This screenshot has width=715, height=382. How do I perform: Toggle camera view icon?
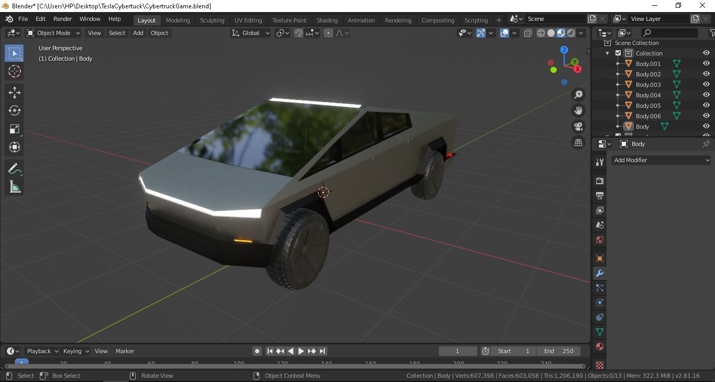pos(578,127)
